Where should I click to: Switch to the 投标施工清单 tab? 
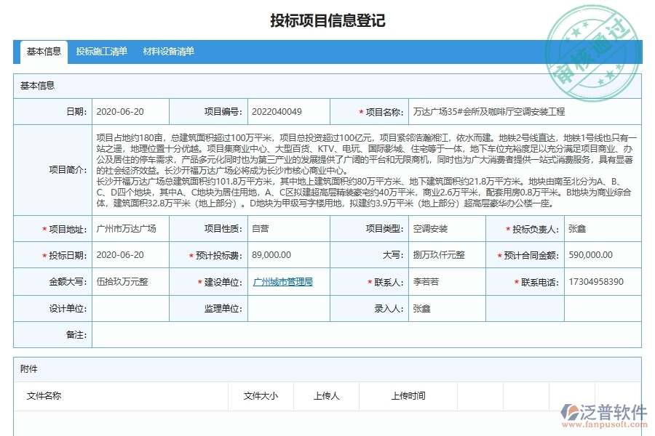pos(100,52)
